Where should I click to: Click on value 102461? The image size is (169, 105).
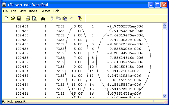(x=22, y=71)
